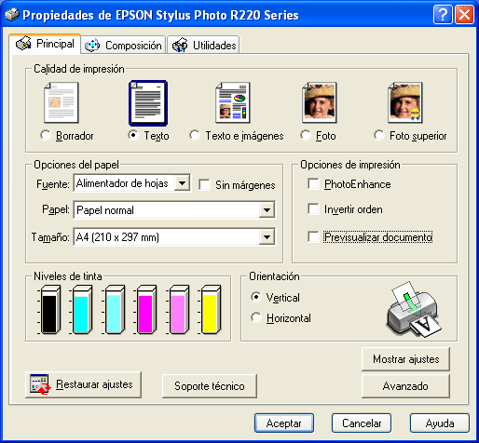Image resolution: width=479 pixels, height=443 pixels.
Task: Check Previsualizar documento option
Action: point(313,237)
